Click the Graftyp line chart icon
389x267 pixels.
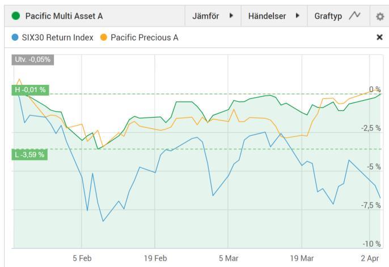pos(354,16)
